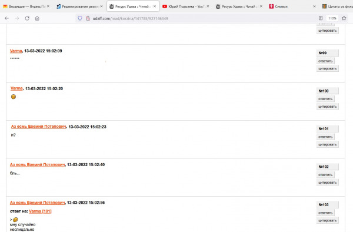
Task: Click comment number №103
Action: [327, 204]
